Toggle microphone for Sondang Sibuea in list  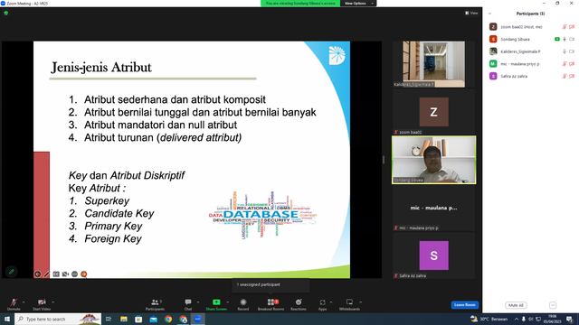(565, 39)
